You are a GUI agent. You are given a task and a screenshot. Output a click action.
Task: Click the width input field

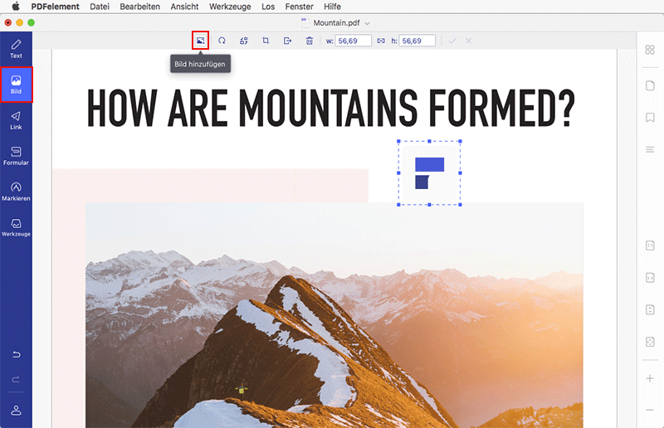(354, 41)
